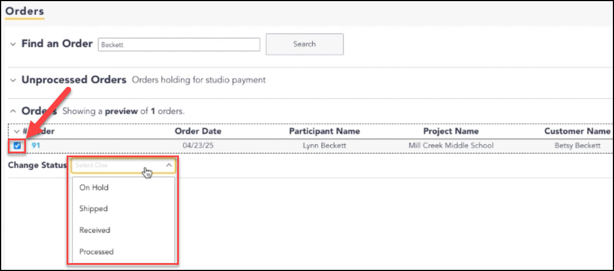Collapse the Find an Order section chevron
This screenshot has height=271, width=614.
click(x=14, y=44)
